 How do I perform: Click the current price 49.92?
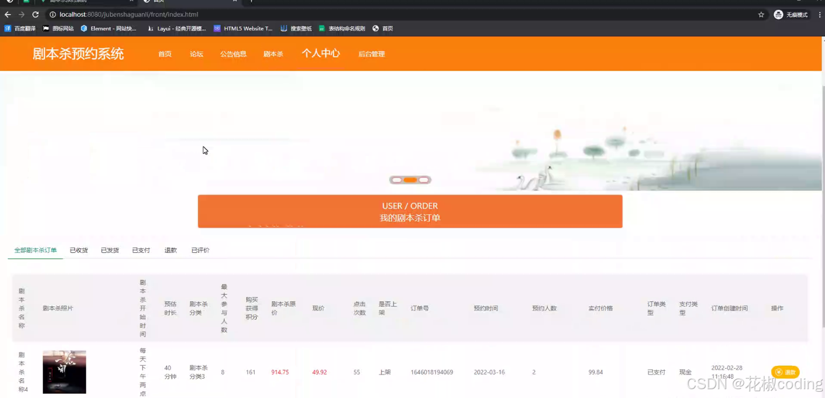(320, 373)
